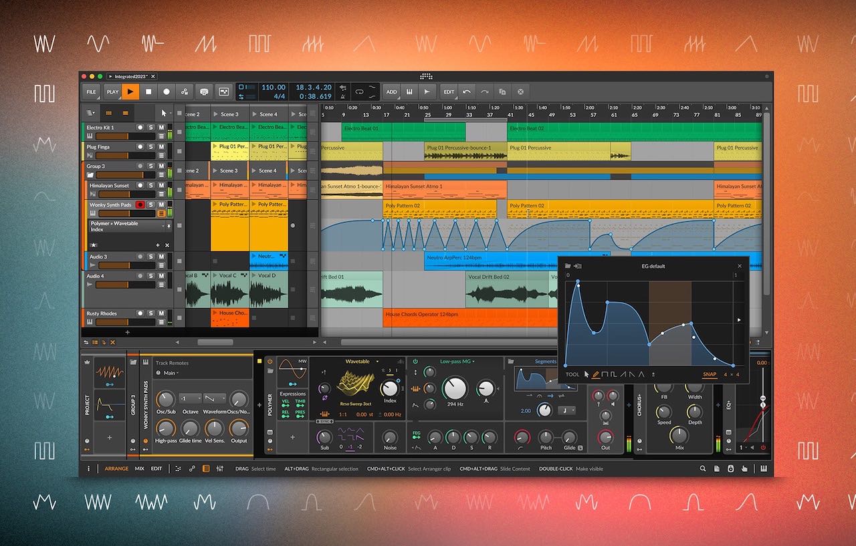
Task: Open the Track Remotes Main page dropdown
Action: 171,373
